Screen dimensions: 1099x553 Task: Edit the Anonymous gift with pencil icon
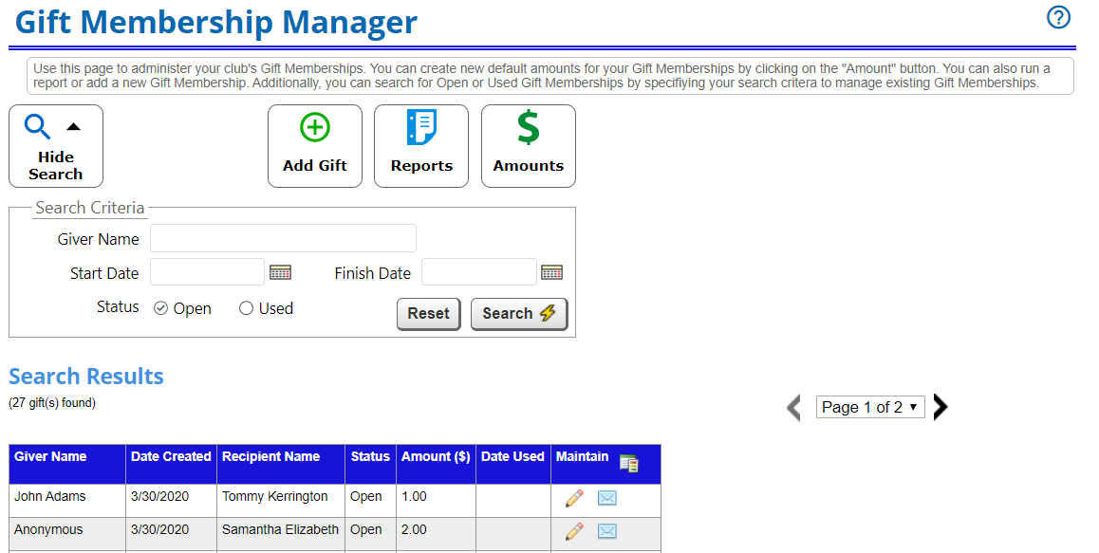574,531
